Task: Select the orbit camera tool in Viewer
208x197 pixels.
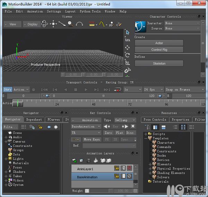Action: [45, 24]
